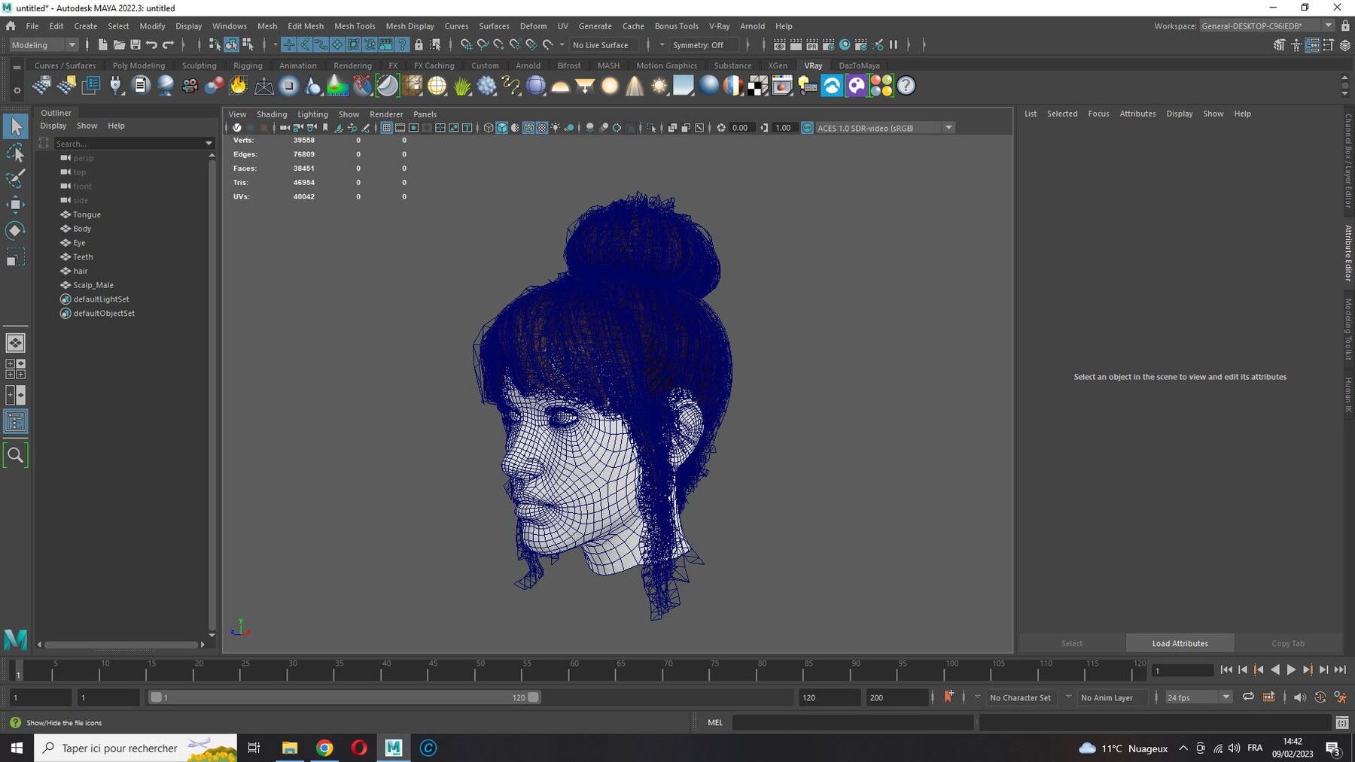1355x762 pixels.
Task: Click the Save scene floppy icon
Action: pyautogui.click(x=135, y=45)
